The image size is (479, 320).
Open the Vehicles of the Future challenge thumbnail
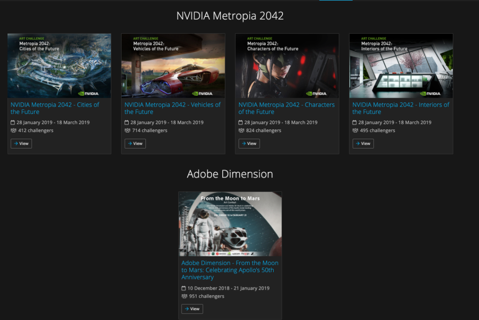tap(173, 65)
